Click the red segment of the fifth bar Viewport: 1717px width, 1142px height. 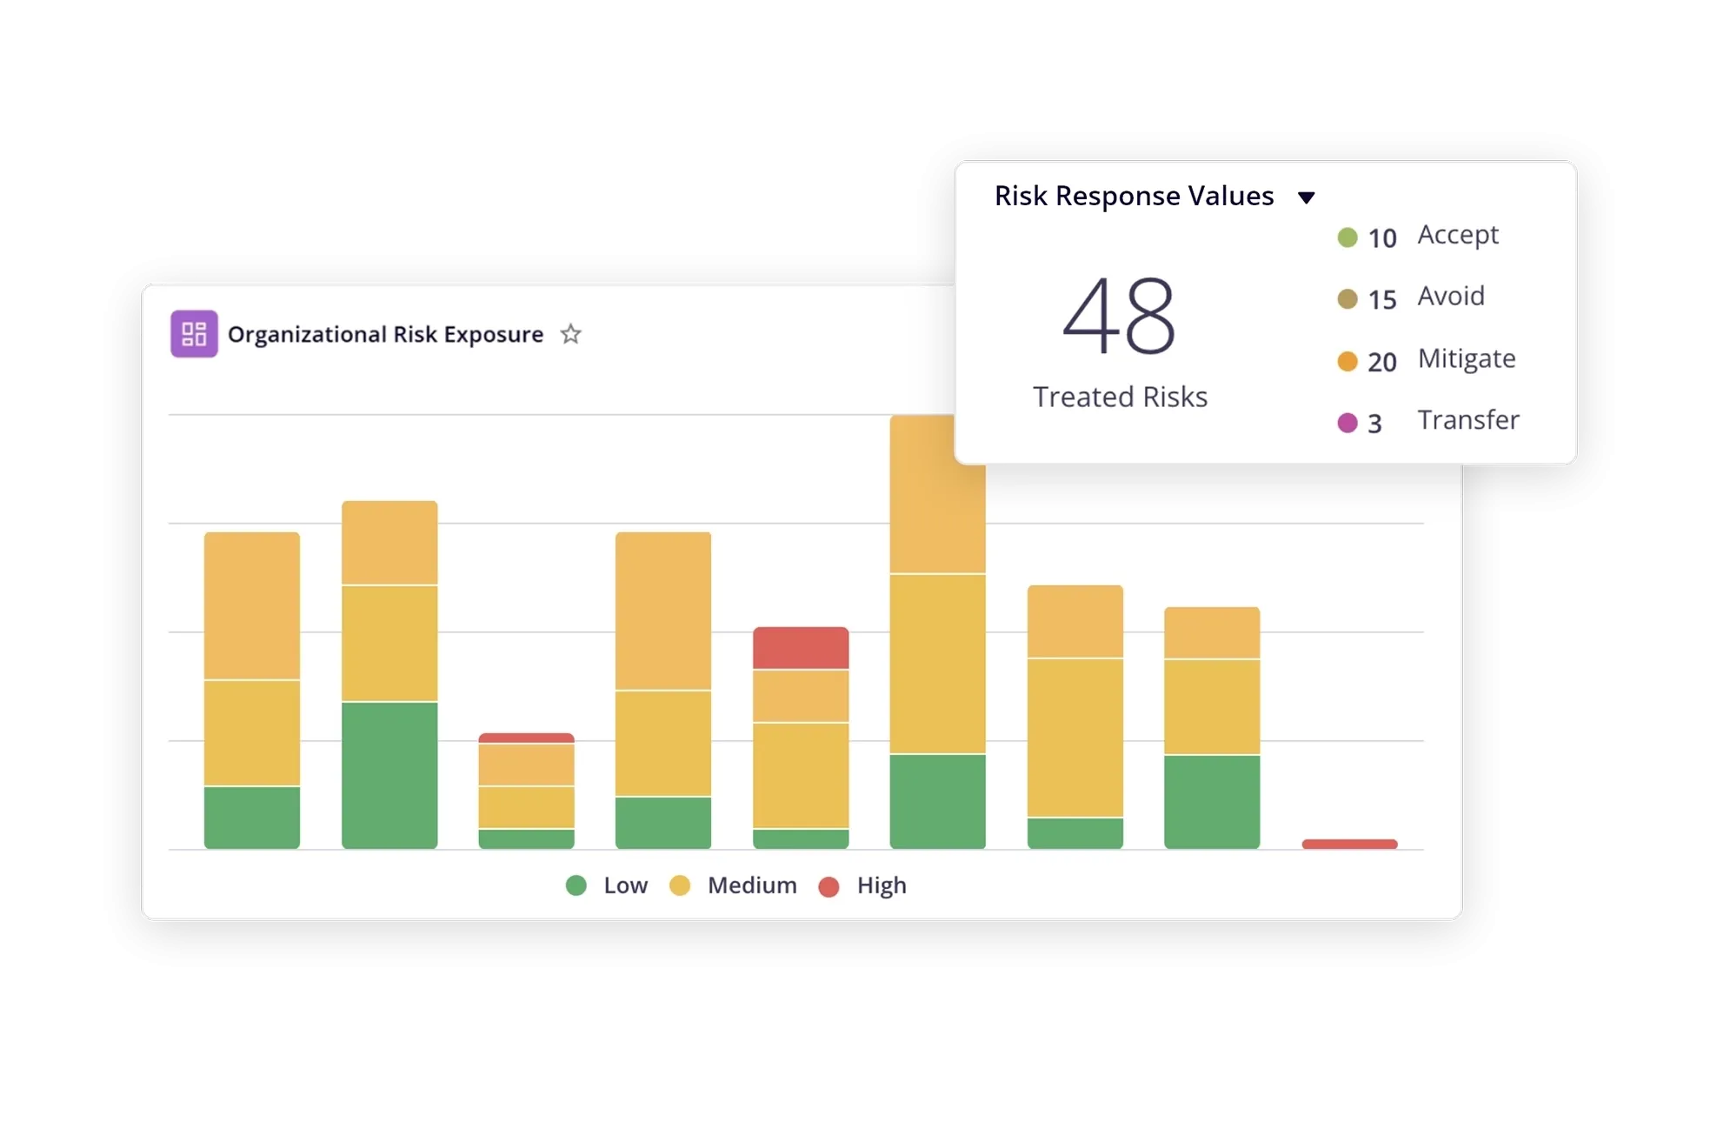tap(800, 648)
